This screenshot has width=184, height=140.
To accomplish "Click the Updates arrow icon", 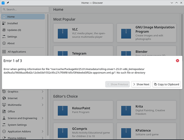I will pos(4,30).
